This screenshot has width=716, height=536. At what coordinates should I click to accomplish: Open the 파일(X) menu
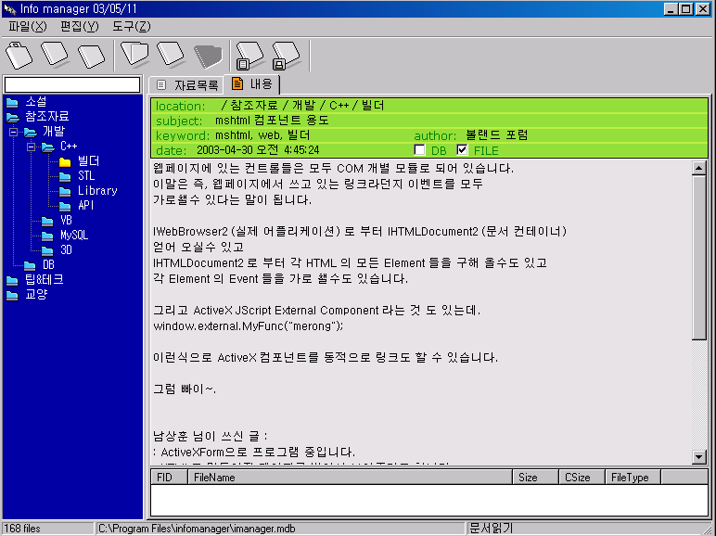27,26
